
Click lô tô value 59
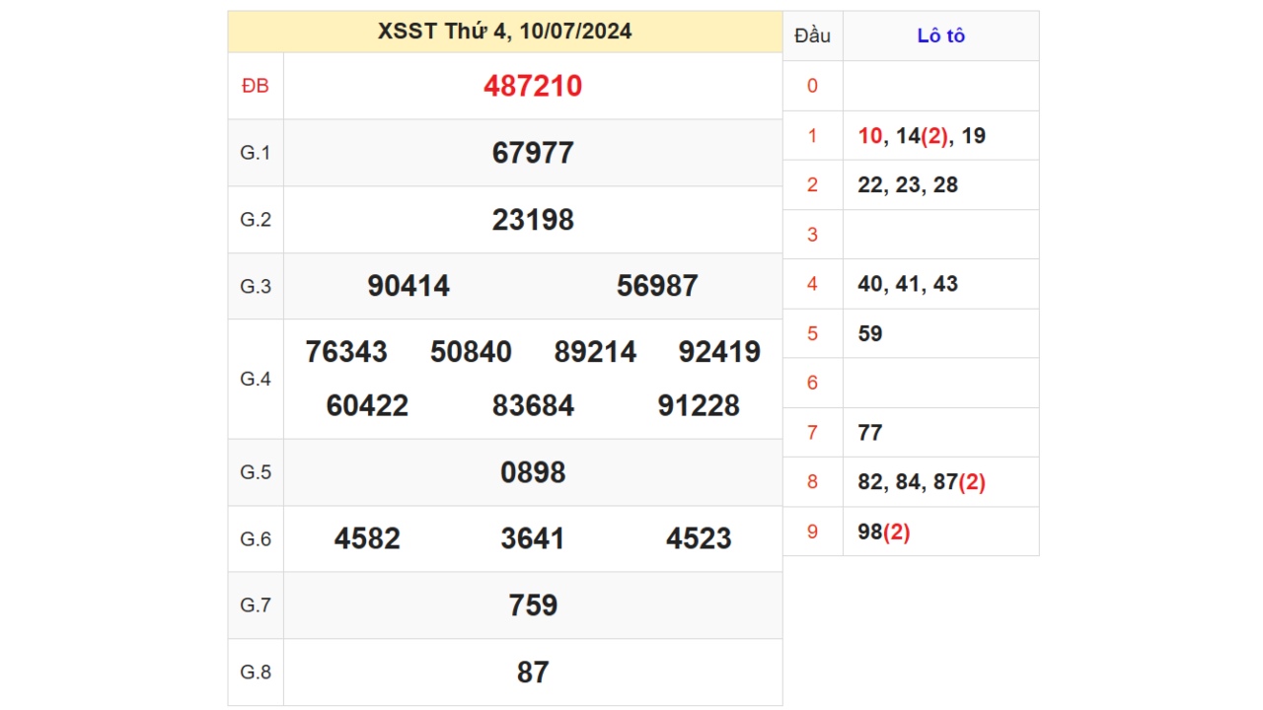870,333
